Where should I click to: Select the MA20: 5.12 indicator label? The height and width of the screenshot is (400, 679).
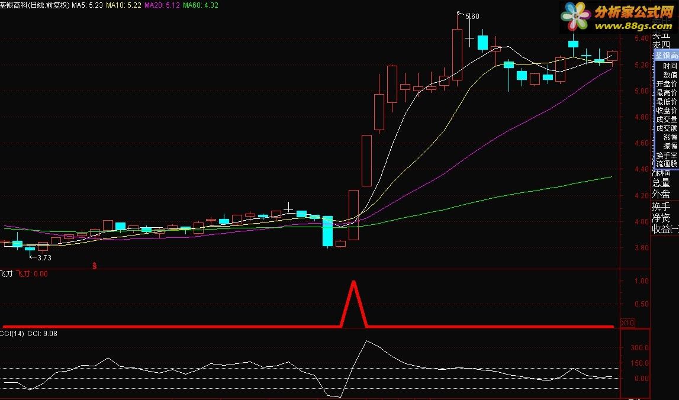pos(162,5)
